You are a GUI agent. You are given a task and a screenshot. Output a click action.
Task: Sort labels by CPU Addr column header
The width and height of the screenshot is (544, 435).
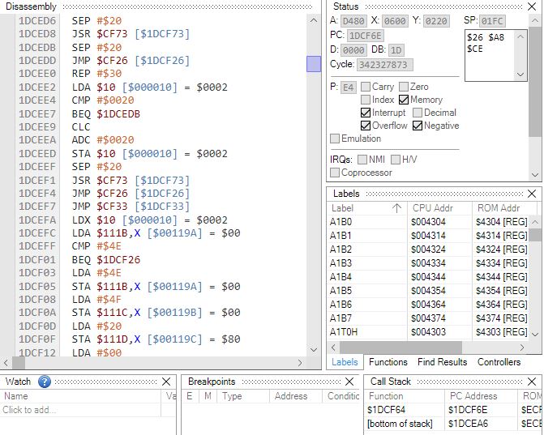439,208
